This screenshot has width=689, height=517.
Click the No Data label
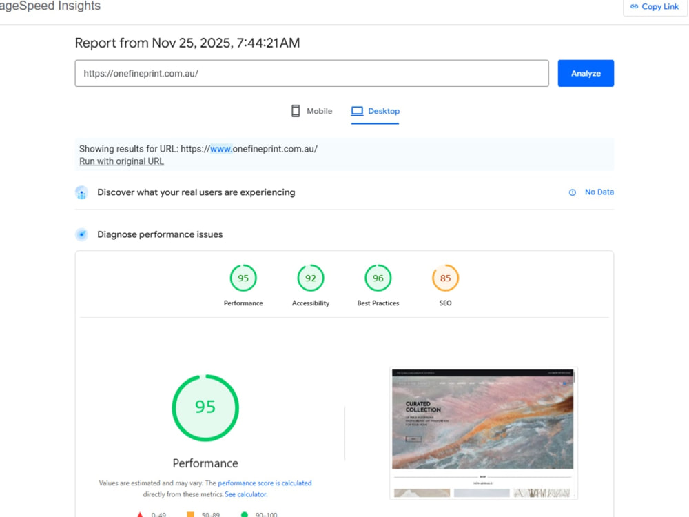coord(599,192)
